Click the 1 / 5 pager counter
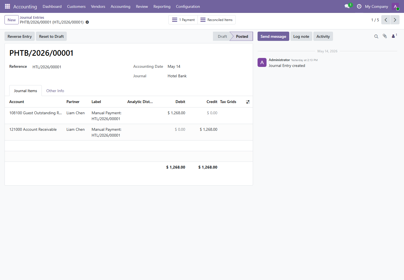Screen dimensions: 404x280 click(375, 20)
